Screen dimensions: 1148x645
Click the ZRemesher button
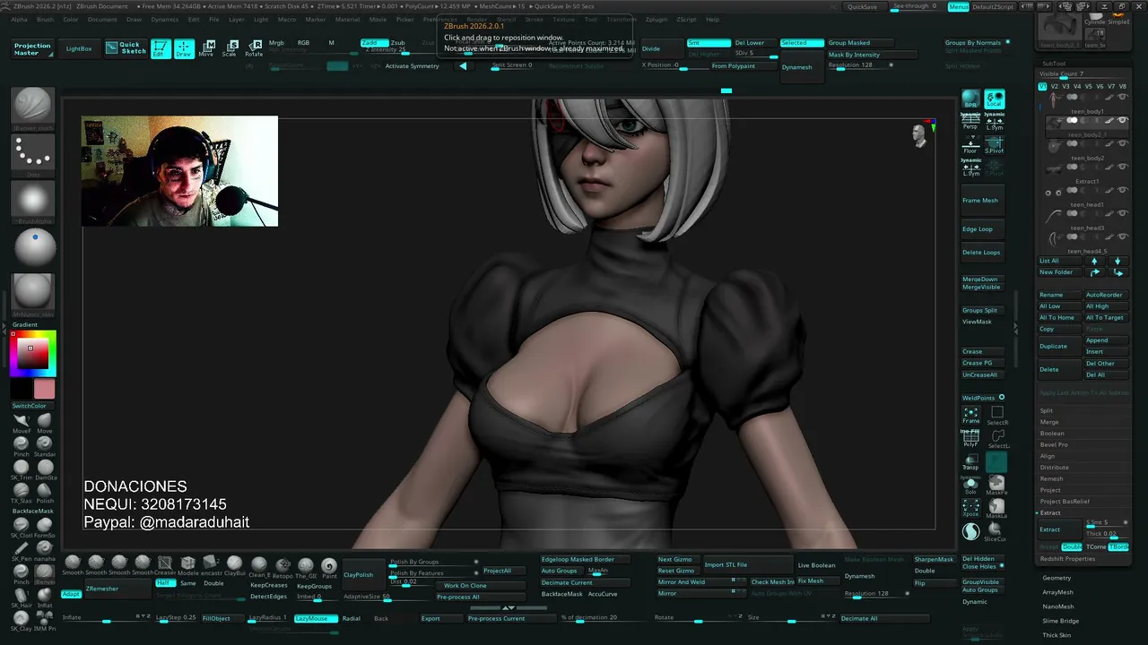click(x=117, y=589)
